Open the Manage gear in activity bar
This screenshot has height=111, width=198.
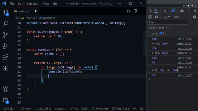pos(6,100)
